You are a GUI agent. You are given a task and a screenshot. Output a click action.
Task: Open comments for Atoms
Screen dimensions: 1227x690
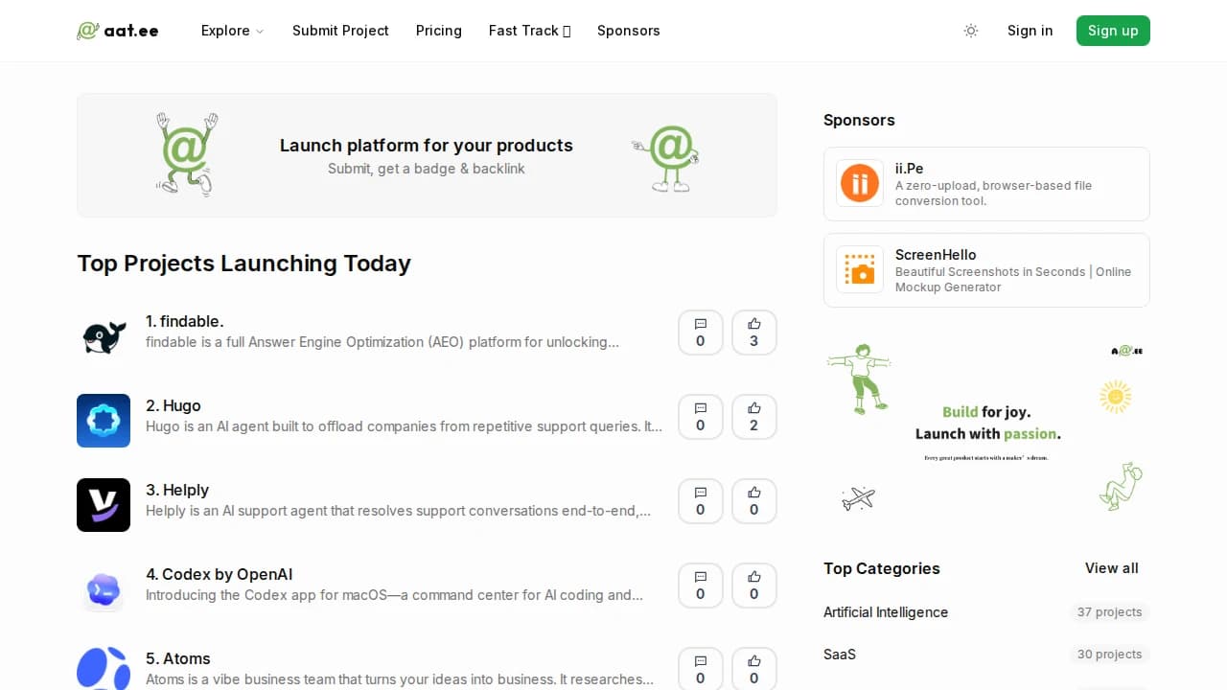click(x=701, y=668)
